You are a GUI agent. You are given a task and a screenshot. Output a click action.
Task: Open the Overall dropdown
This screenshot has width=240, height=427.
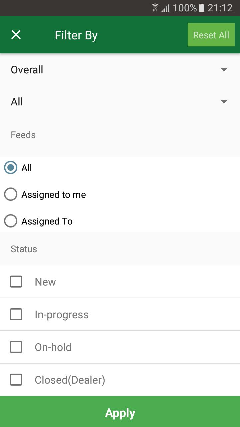(x=120, y=70)
